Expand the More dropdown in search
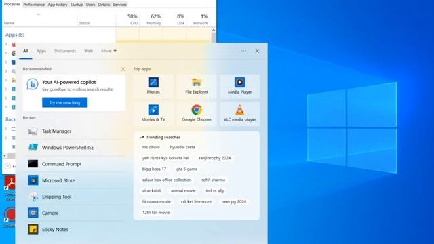This screenshot has height=244, width=434. pos(108,51)
